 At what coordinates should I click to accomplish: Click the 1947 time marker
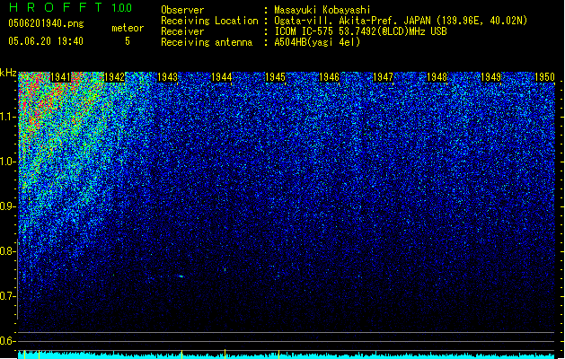coord(383,77)
